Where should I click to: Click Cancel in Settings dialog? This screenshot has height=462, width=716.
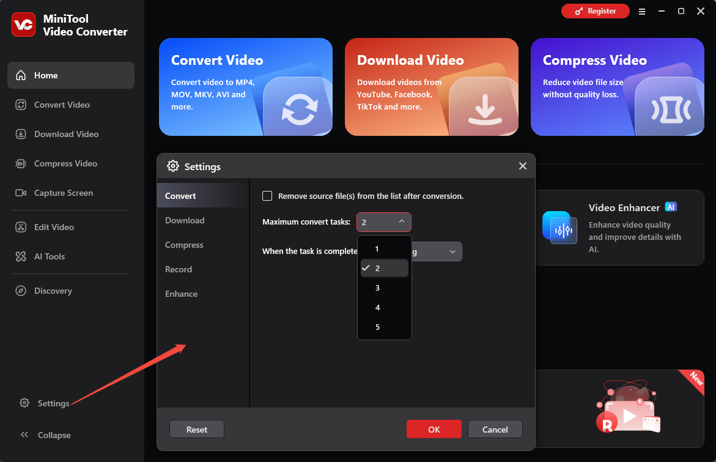point(495,429)
